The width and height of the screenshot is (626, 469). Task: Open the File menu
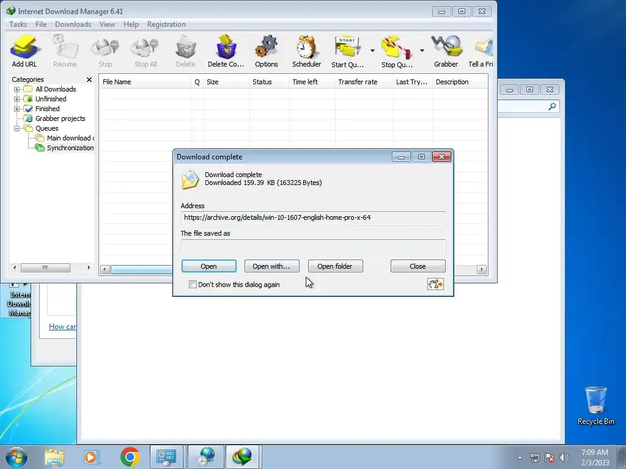pyautogui.click(x=41, y=24)
